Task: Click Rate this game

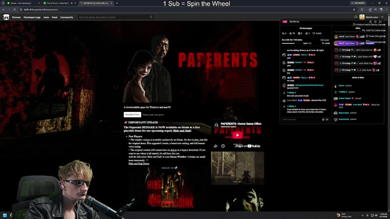Action: click(376, 36)
